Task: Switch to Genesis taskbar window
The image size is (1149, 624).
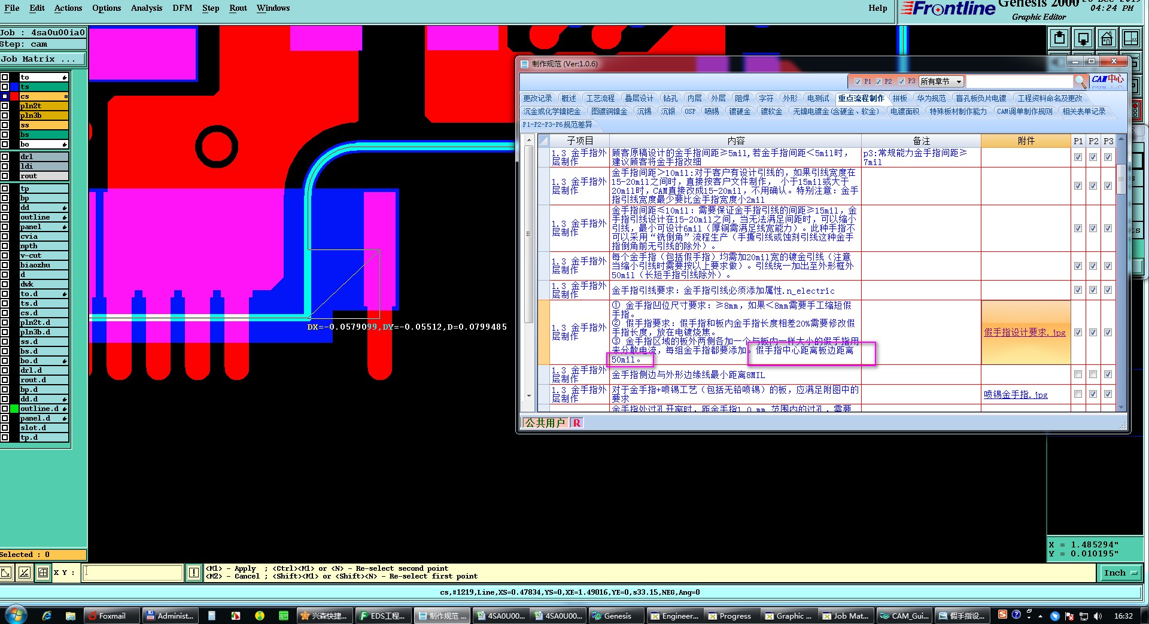Action: (x=617, y=616)
